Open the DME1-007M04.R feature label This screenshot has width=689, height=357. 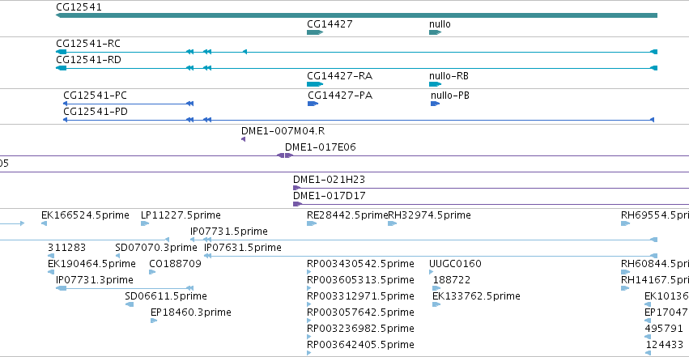click(283, 131)
